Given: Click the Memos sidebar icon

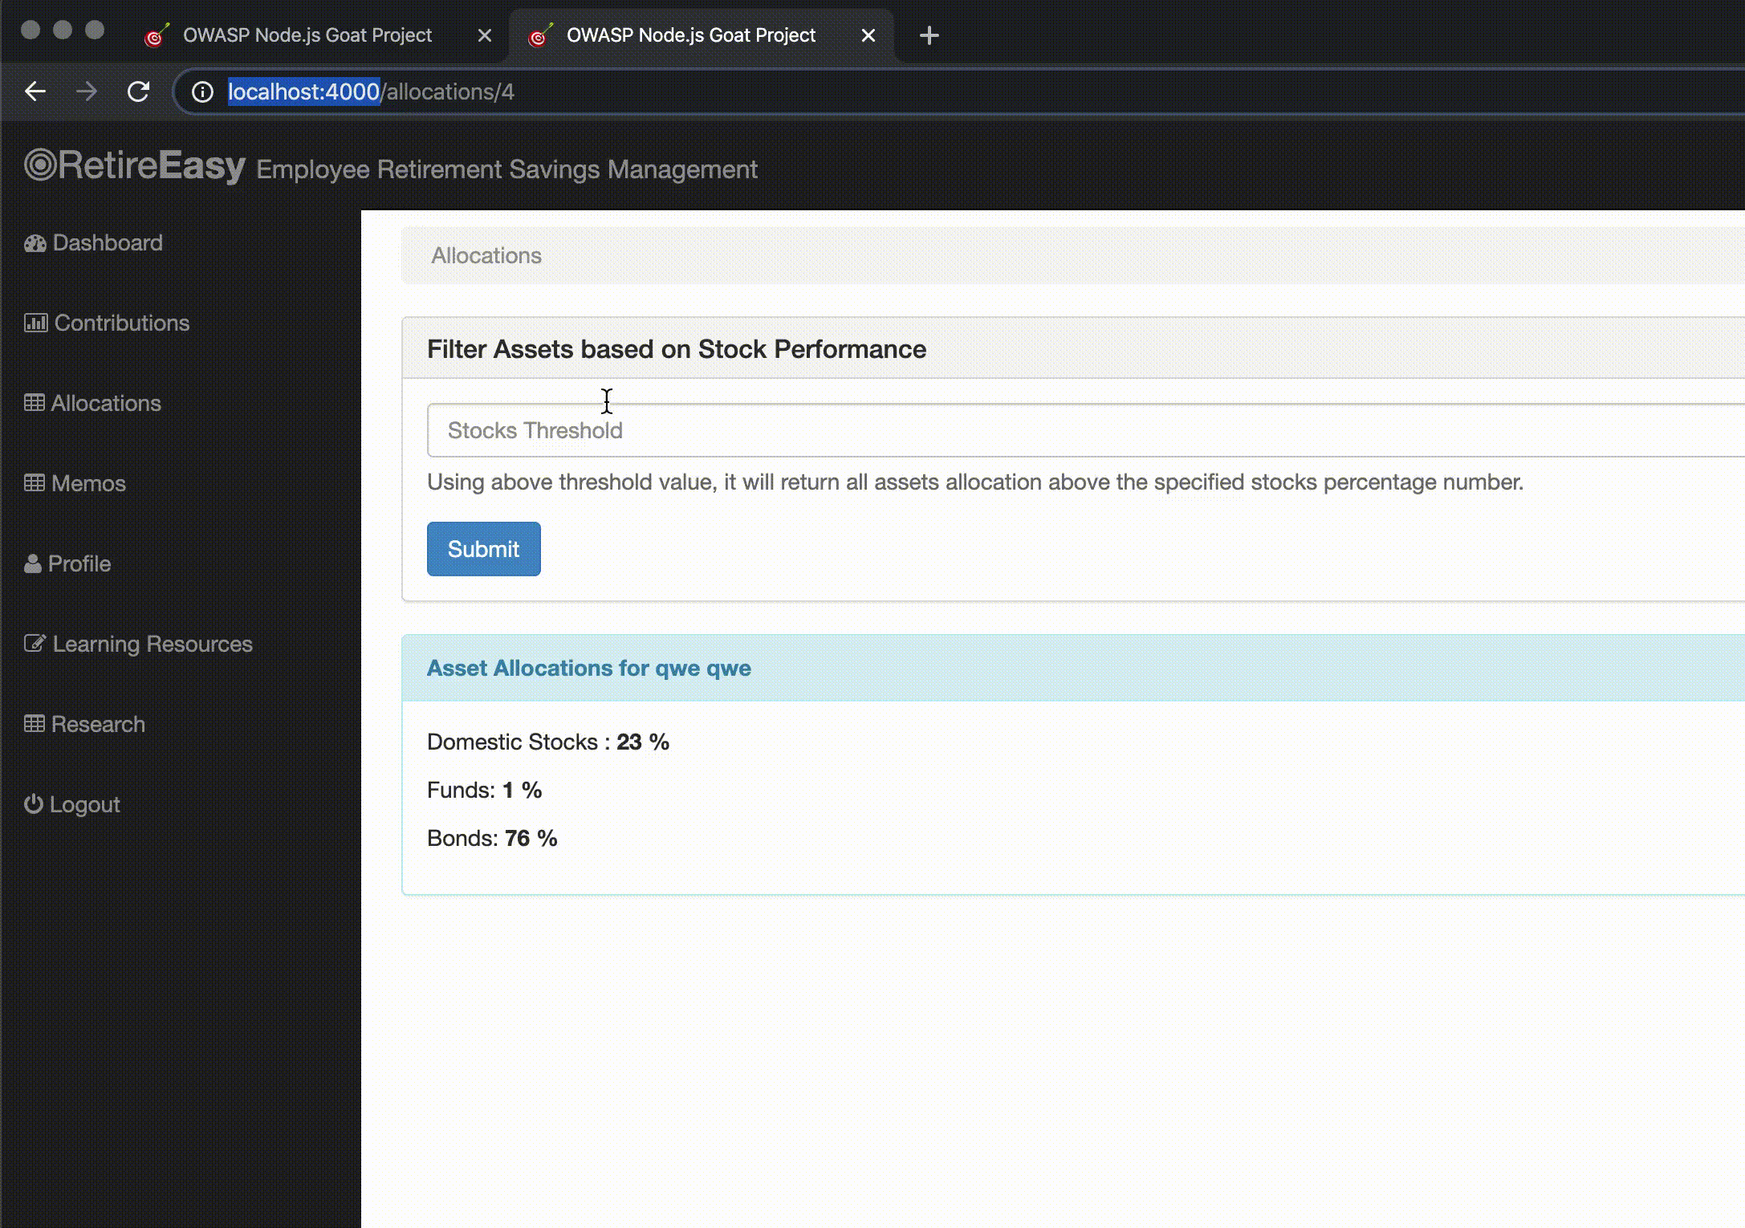Looking at the screenshot, I should click(36, 482).
